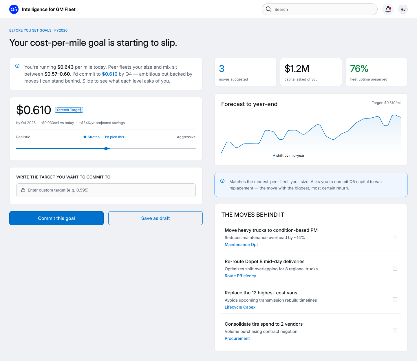Click the target slider handle

(106, 149)
